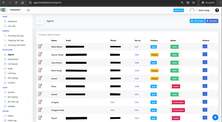Click the chat support bubble icon
This screenshot has height=122, width=222.
coord(215,117)
